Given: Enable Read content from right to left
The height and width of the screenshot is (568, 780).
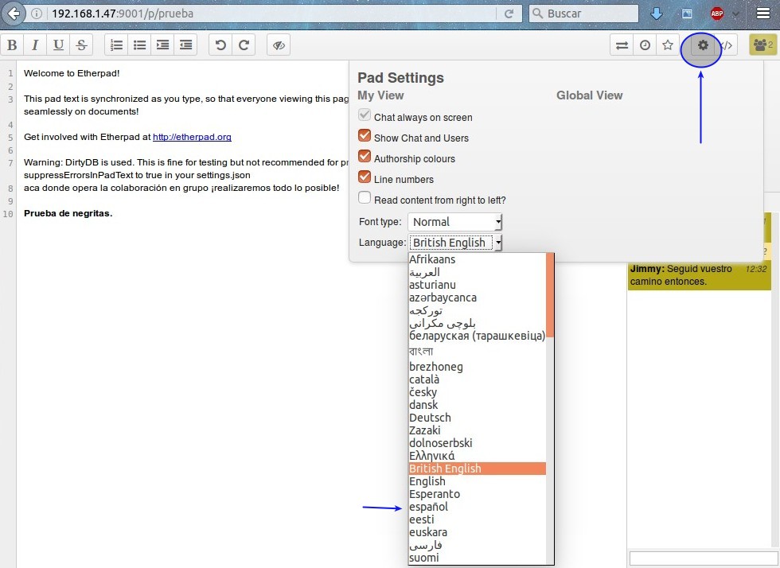Looking at the screenshot, I should tap(365, 199).
